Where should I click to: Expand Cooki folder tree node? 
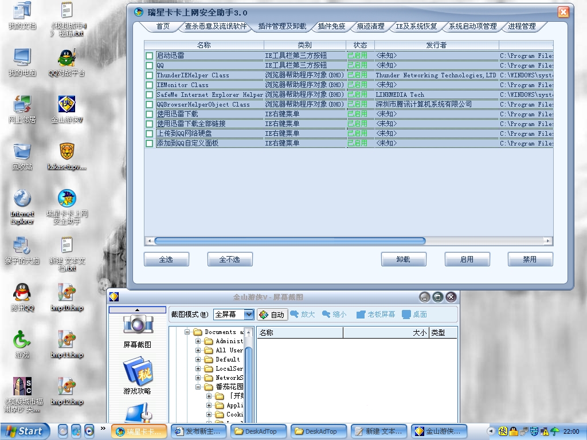[x=209, y=414]
